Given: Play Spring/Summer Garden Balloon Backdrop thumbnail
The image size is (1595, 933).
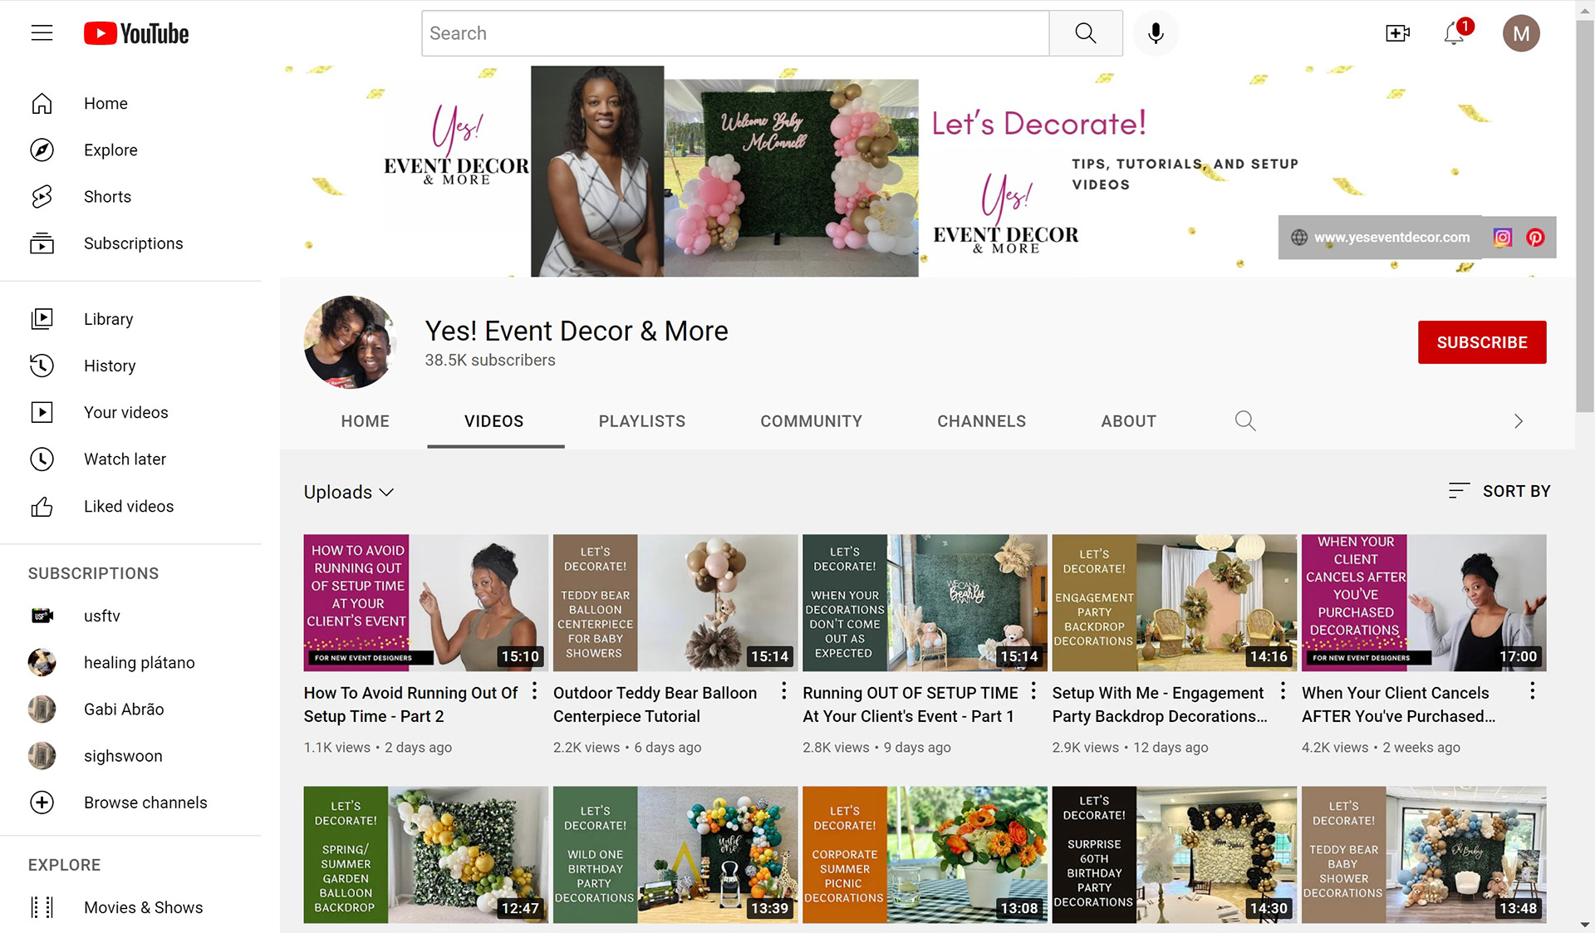Looking at the screenshot, I should point(425,855).
